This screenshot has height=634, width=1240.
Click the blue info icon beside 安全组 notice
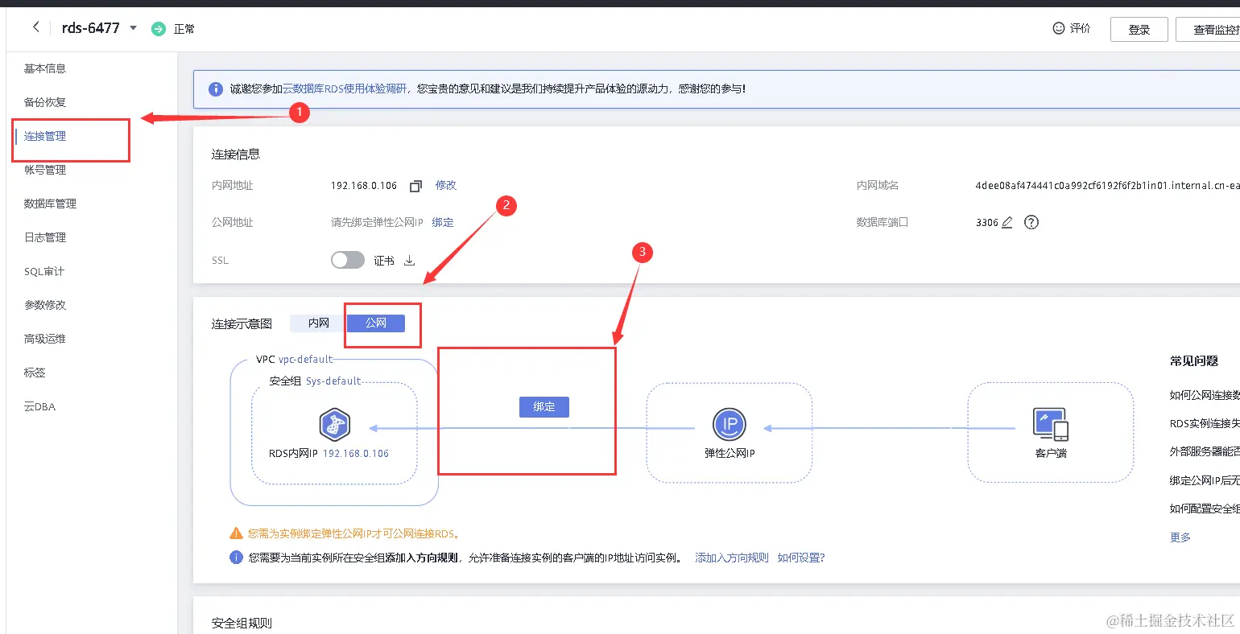(x=236, y=558)
